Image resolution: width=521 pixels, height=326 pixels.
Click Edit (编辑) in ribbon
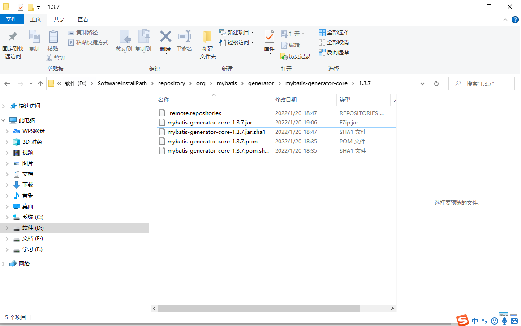290,45
